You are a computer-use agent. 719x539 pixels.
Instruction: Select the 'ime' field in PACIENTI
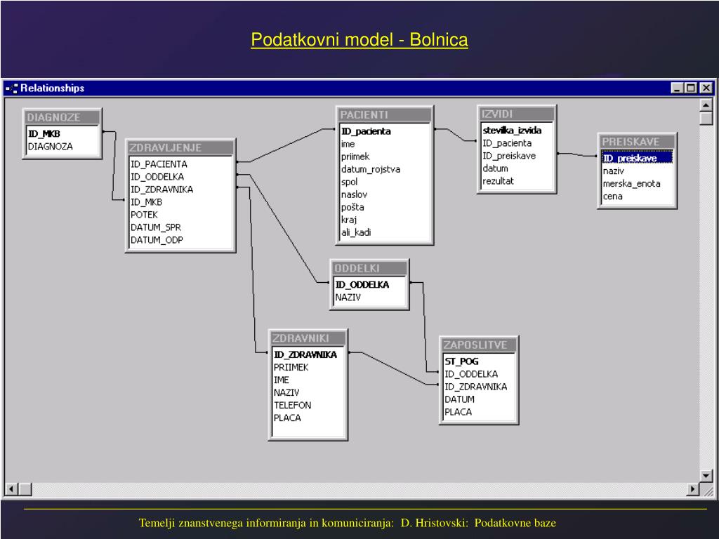tap(348, 144)
